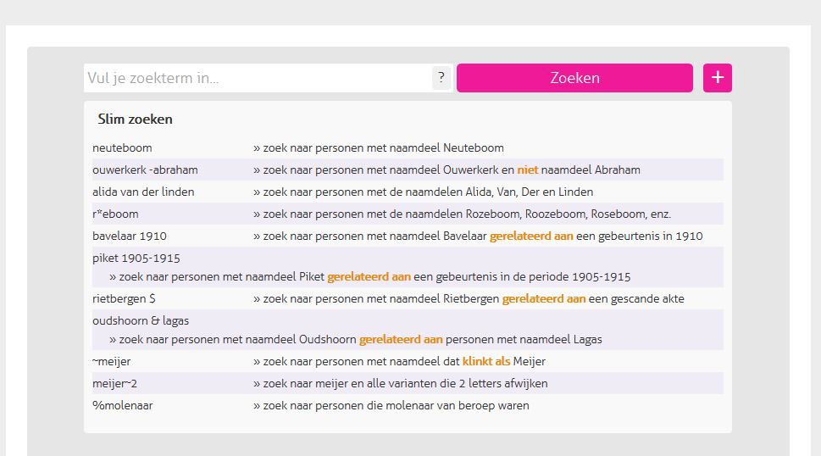Click the orange 'niet' keyword
This screenshot has width=821, height=456.
click(528, 170)
